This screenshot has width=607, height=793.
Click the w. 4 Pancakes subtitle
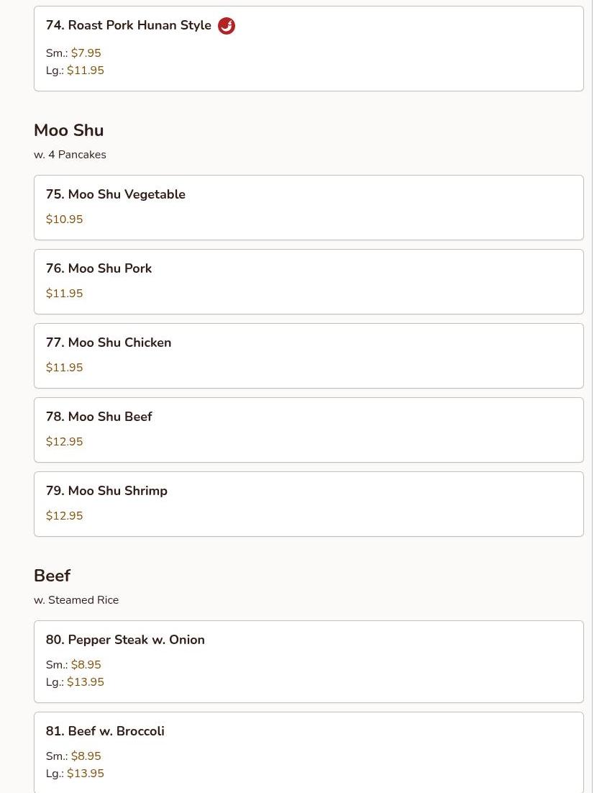70,155
